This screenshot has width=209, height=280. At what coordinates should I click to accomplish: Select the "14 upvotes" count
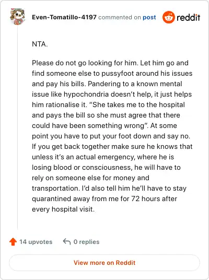click(x=36, y=242)
